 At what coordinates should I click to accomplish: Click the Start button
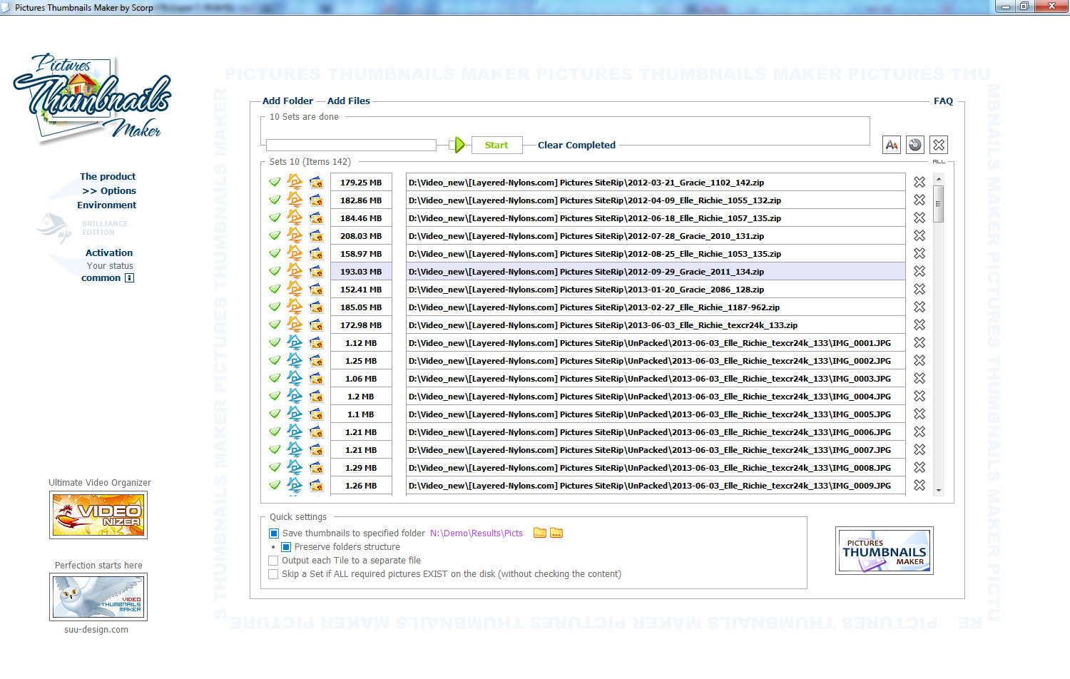496,145
